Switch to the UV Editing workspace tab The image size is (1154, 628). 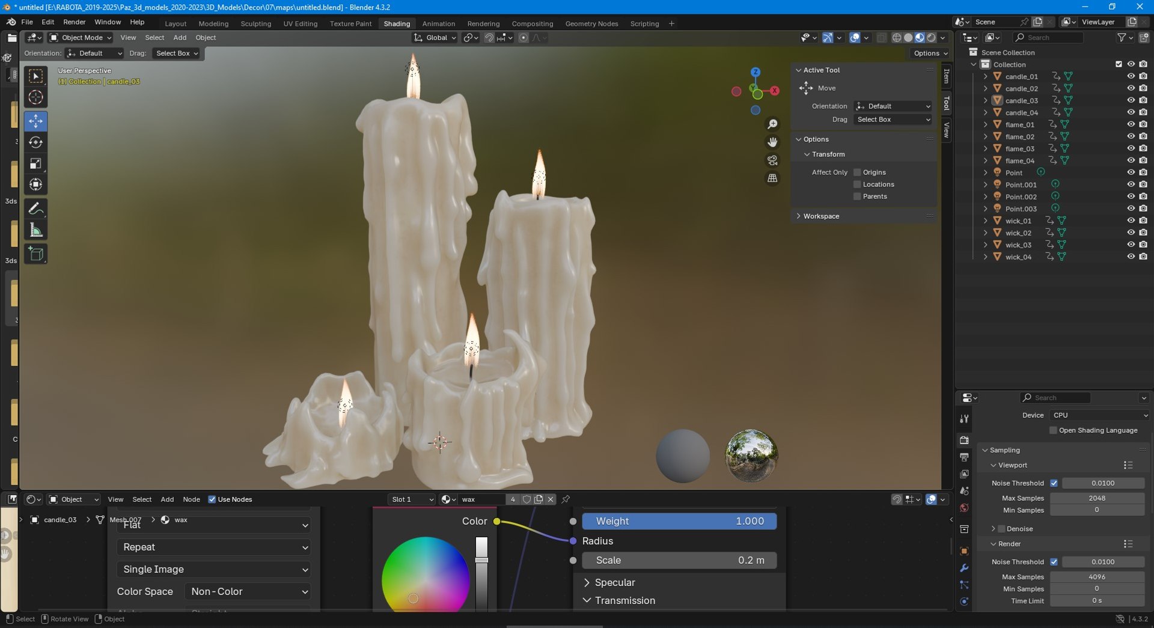point(300,23)
